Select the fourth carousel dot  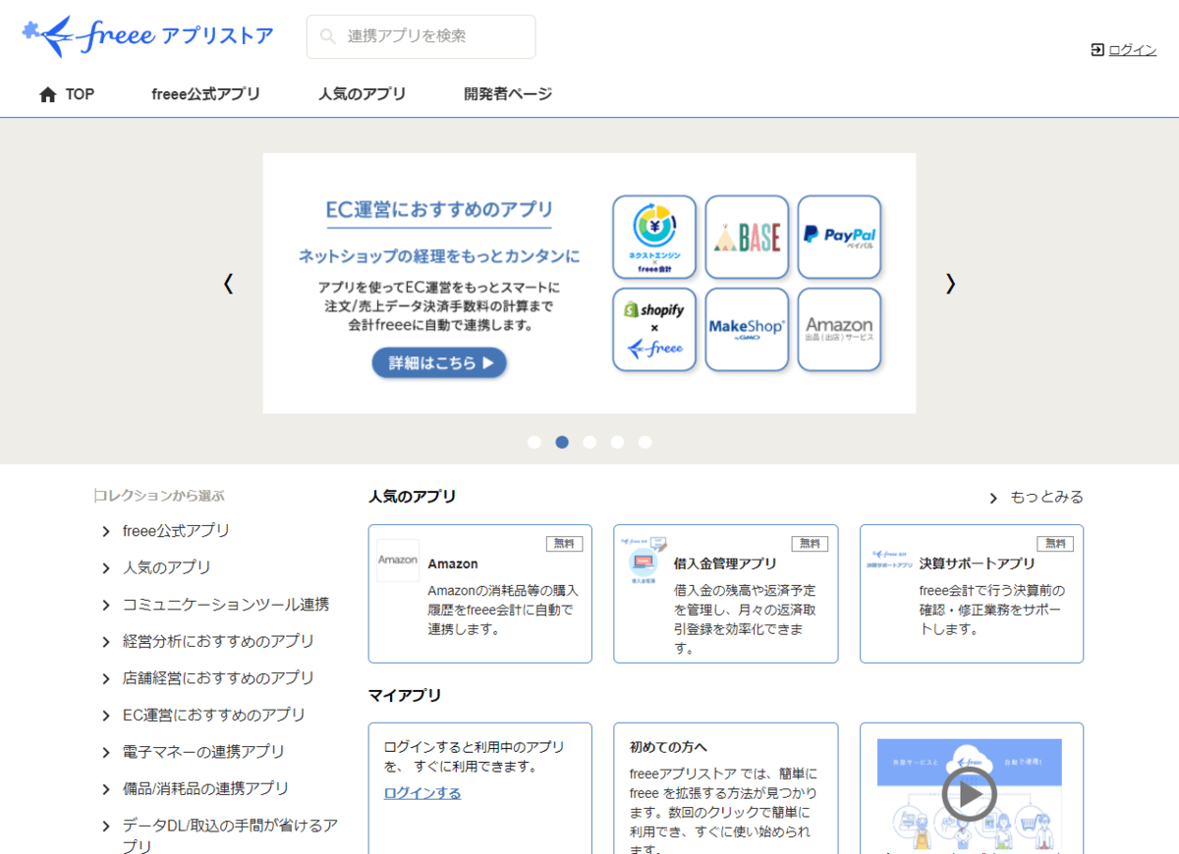pos(617,442)
